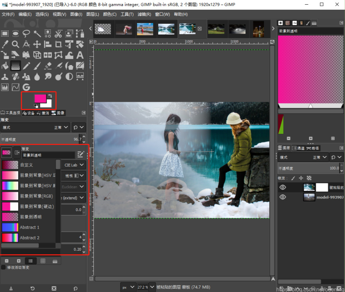
Task: Pick the Eraser tool
Action: [x=48, y=66]
